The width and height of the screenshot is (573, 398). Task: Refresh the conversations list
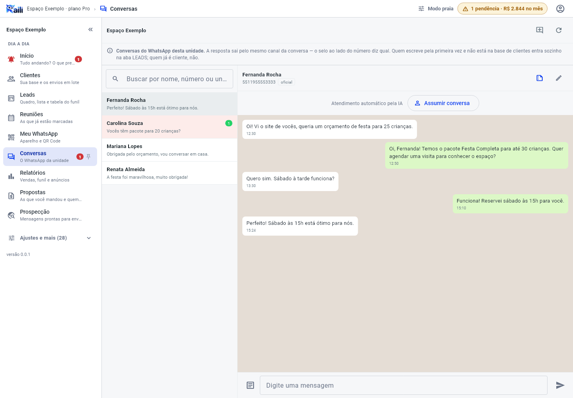559,30
